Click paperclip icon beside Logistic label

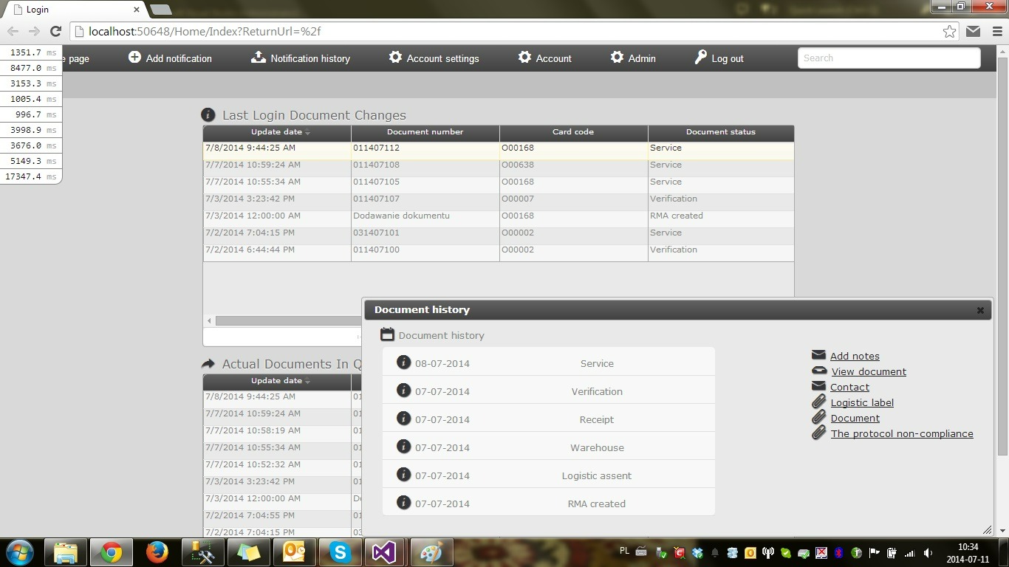tap(818, 402)
